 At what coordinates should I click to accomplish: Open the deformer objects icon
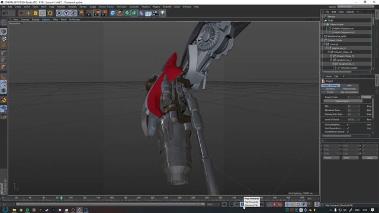(x=141, y=13)
